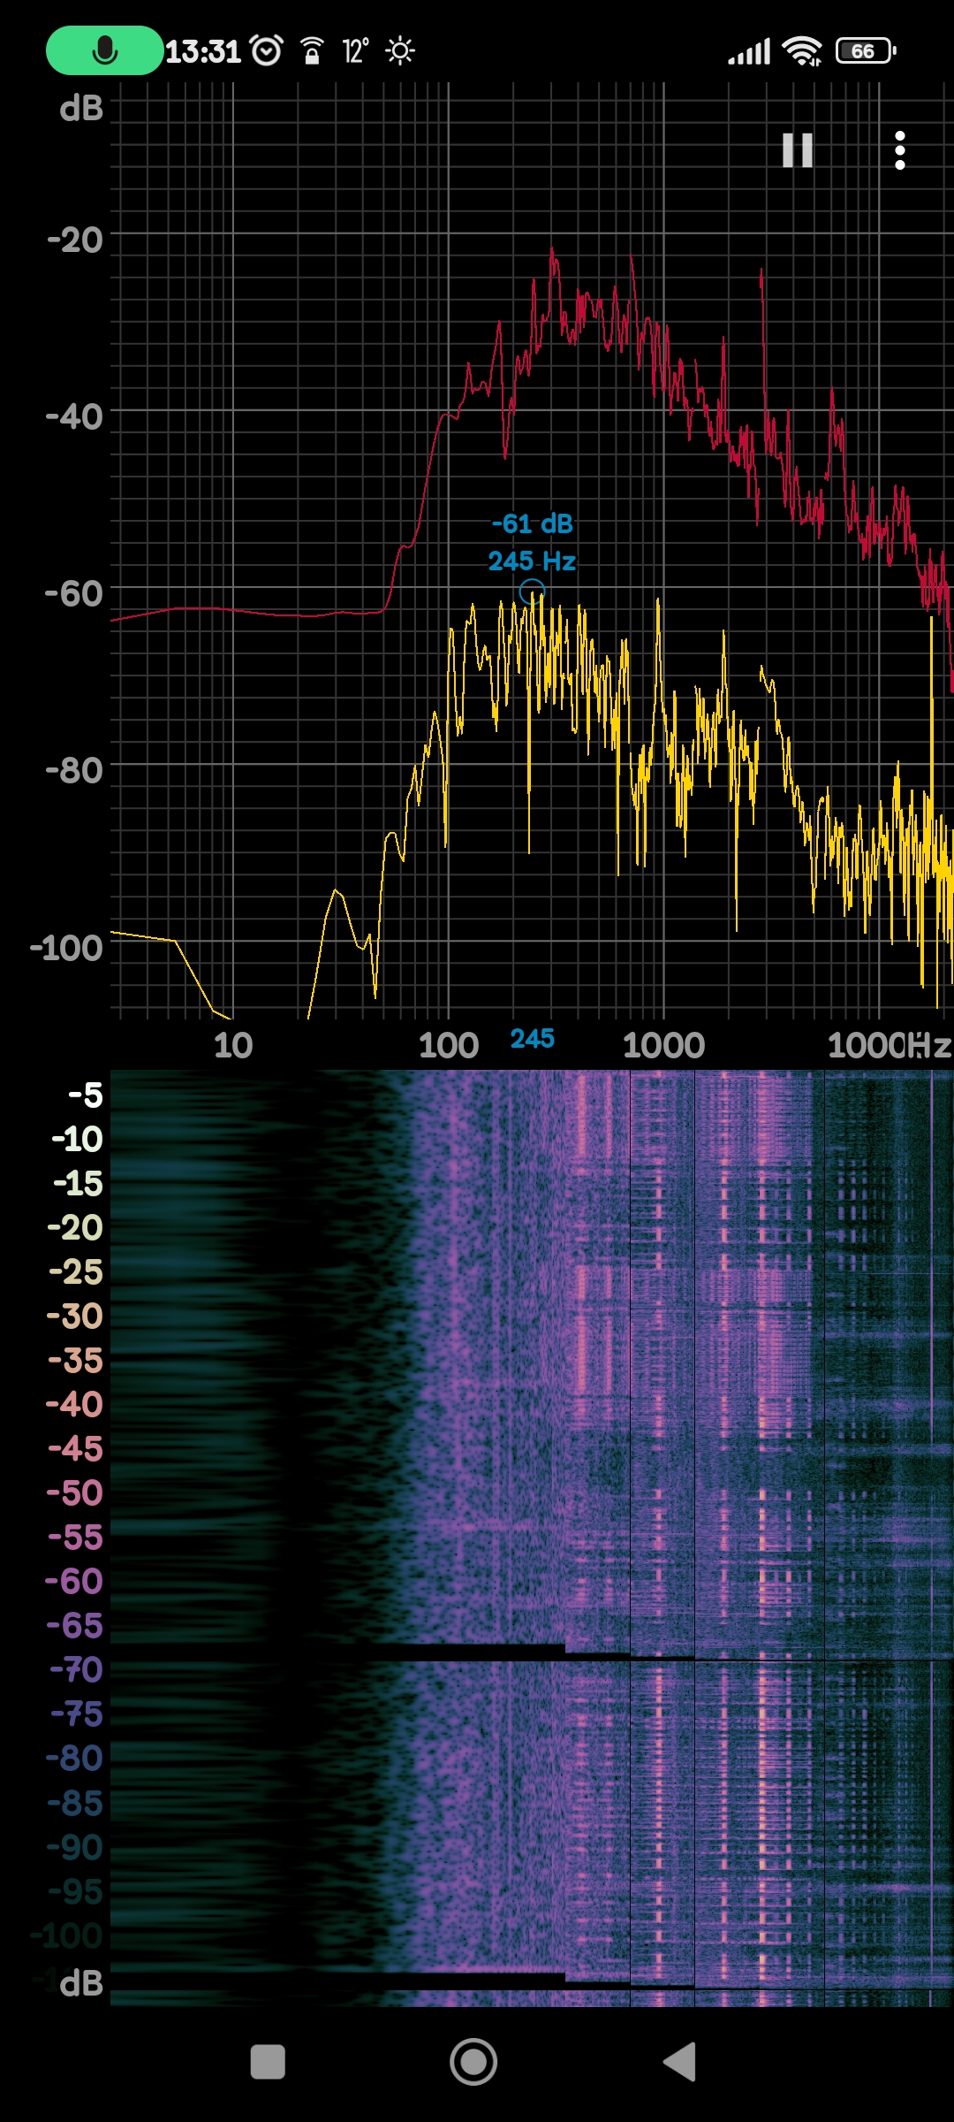Tap the sun weather icon
The width and height of the screenshot is (954, 2122).
(x=400, y=50)
